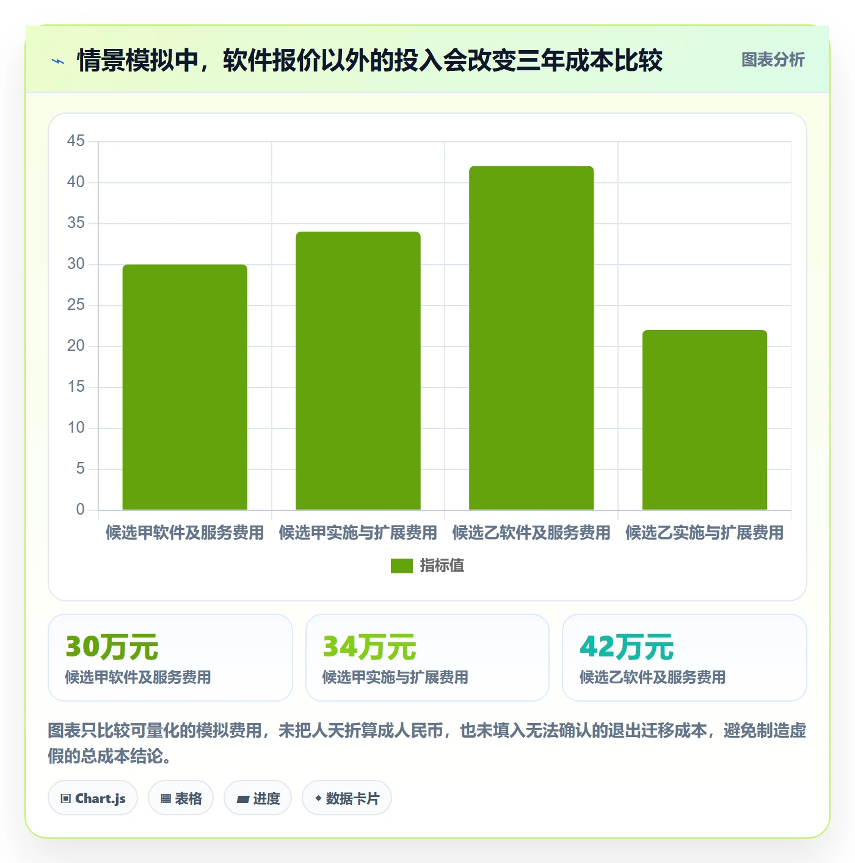Click the y-axis value 45
The image size is (855, 863).
[x=76, y=141]
